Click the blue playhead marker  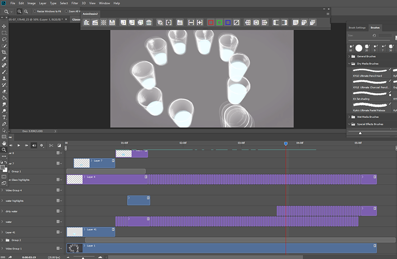click(x=286, y=143)
